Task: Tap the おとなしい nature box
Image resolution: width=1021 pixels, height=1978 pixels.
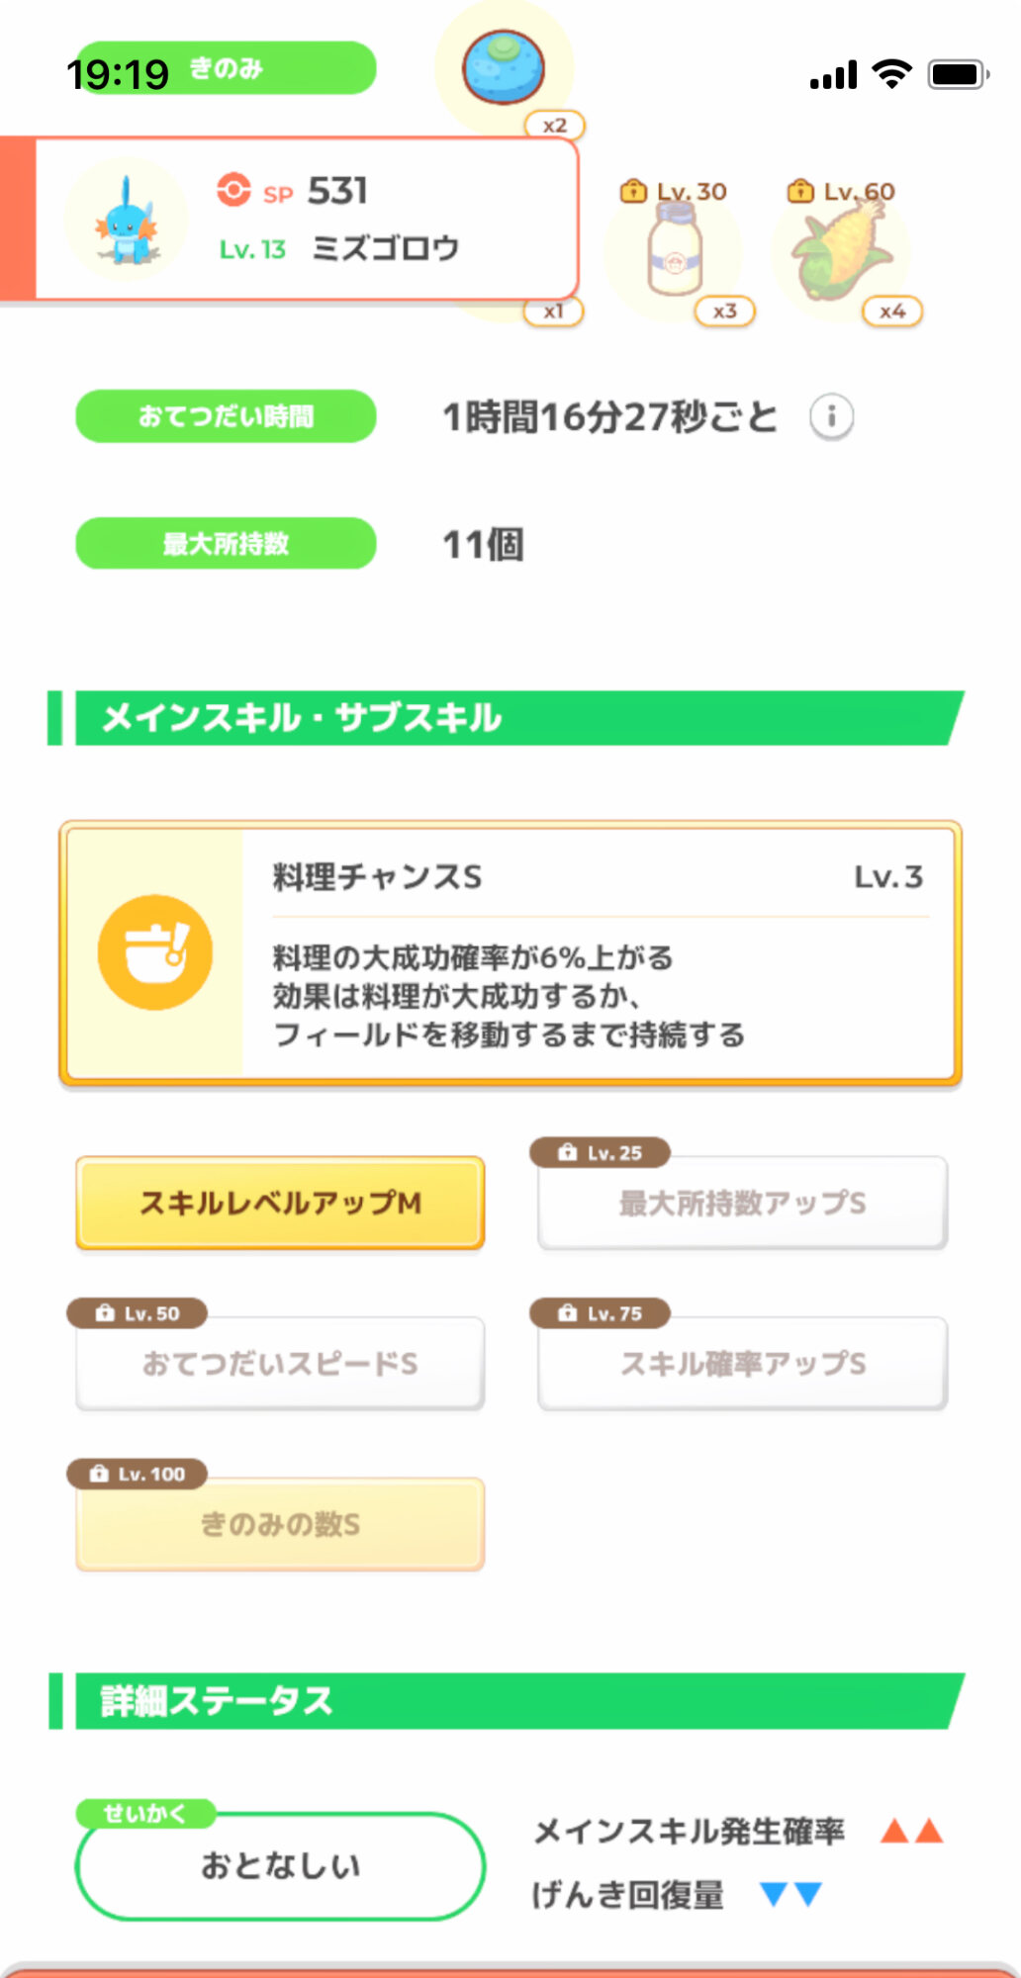Action: tap(280, 1865)
